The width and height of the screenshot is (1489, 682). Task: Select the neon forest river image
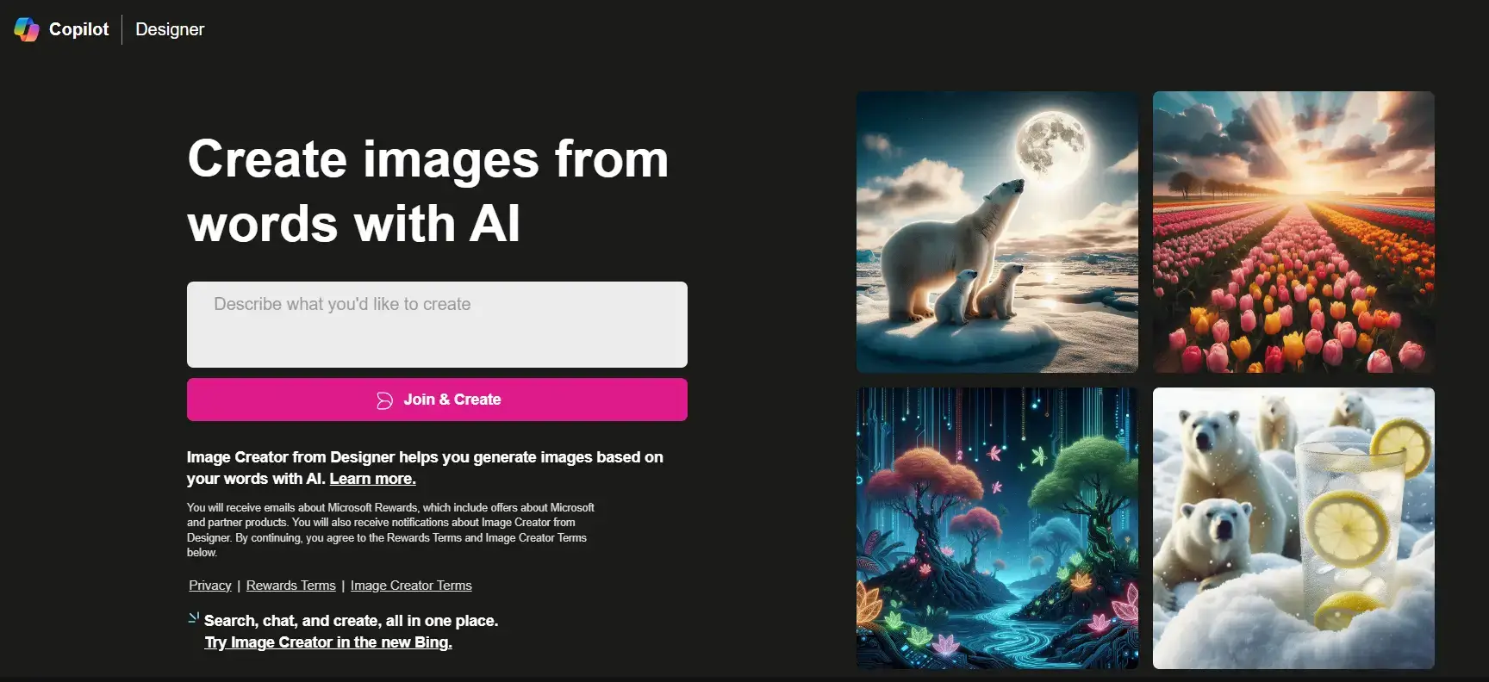(997, 528)
